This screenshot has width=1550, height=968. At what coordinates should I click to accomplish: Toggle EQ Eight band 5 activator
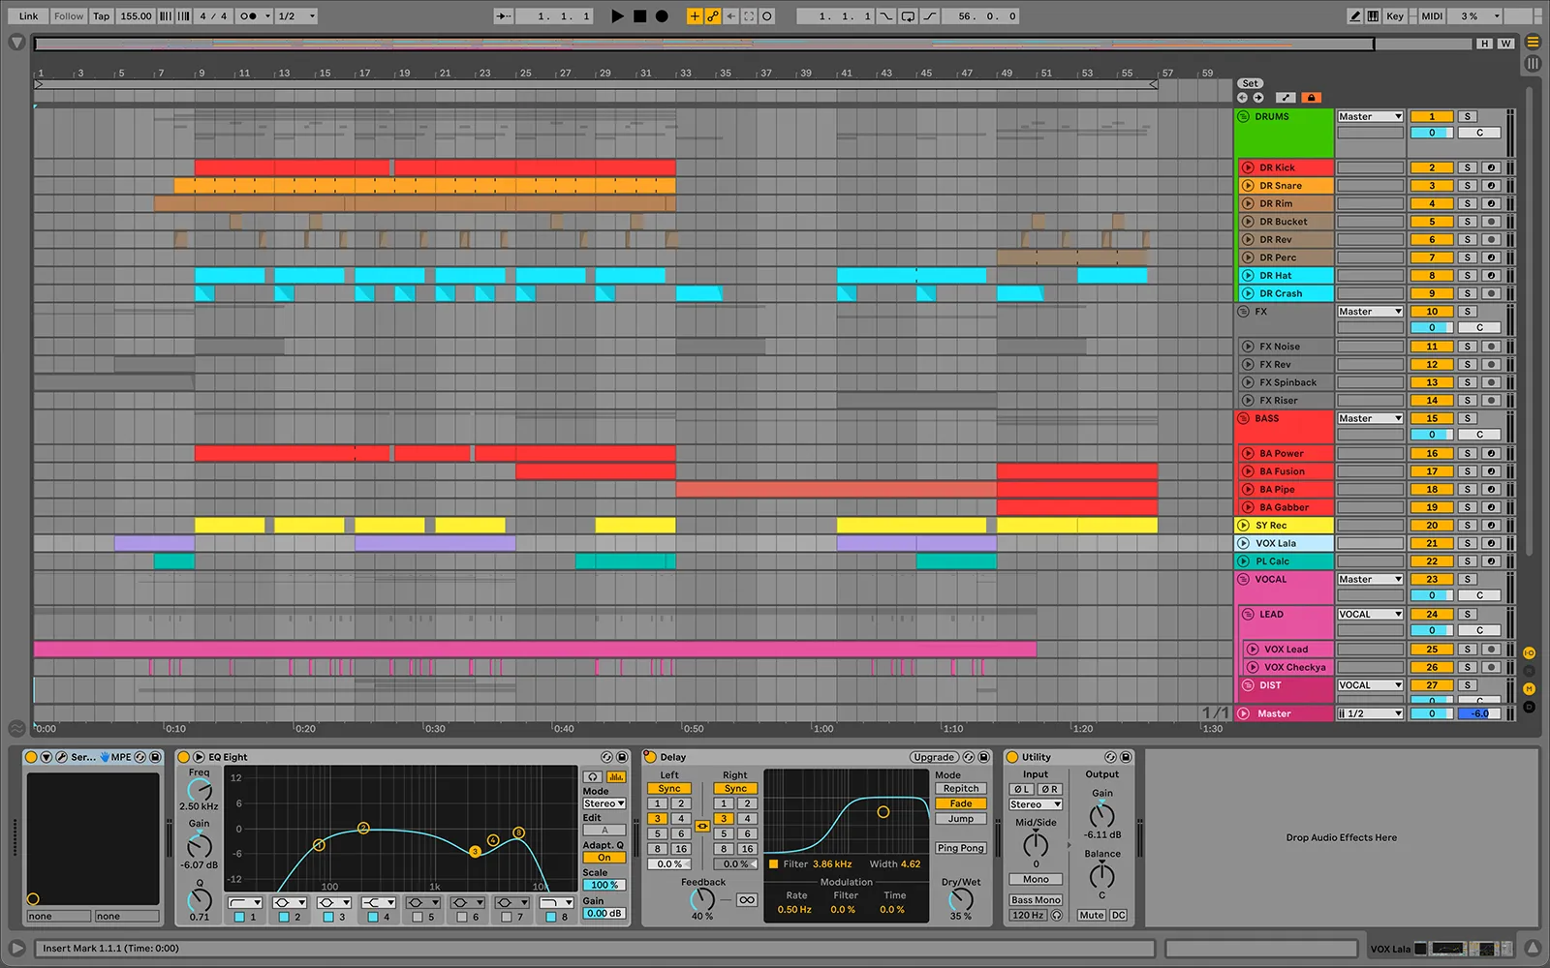418,917
